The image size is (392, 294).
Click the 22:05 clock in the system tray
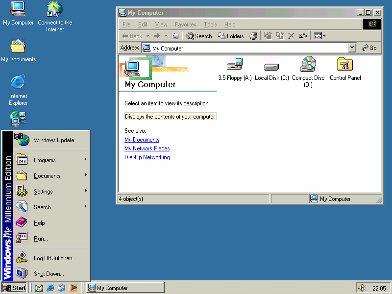point(379,288)
